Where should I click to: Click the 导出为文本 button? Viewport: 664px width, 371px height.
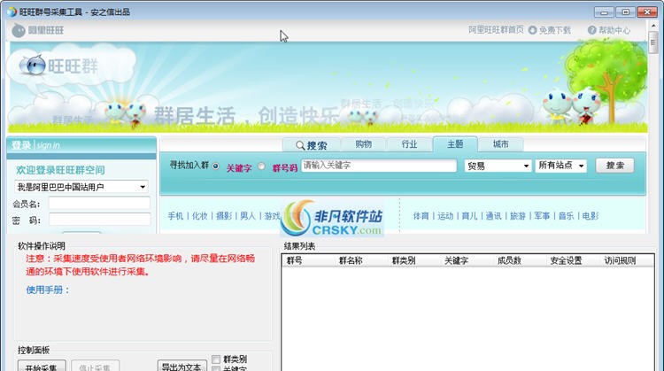pyautogui.click(x=181, y=367)
